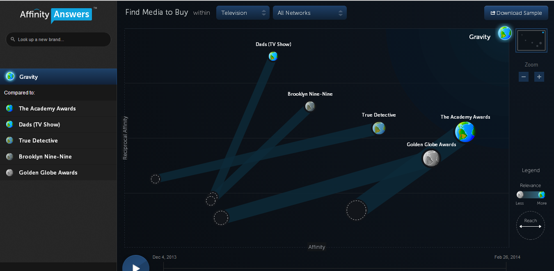Select The Academy Awards in sidebar list

58,108
